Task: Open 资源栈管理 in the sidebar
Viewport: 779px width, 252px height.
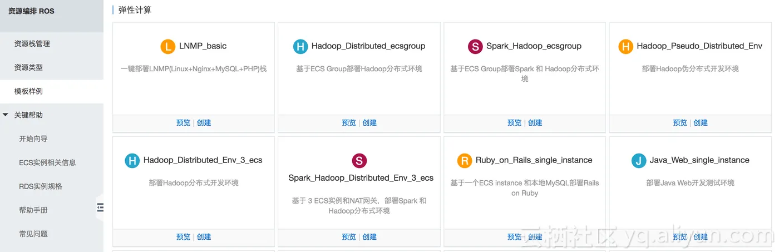Action: click(32, 43)
